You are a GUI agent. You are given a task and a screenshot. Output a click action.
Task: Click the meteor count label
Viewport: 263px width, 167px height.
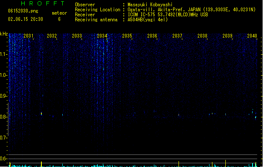tap(59, 13)
